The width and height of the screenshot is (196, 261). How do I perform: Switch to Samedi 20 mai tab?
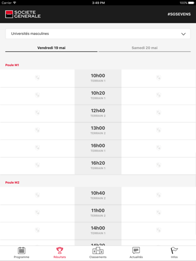click(144, 48)
